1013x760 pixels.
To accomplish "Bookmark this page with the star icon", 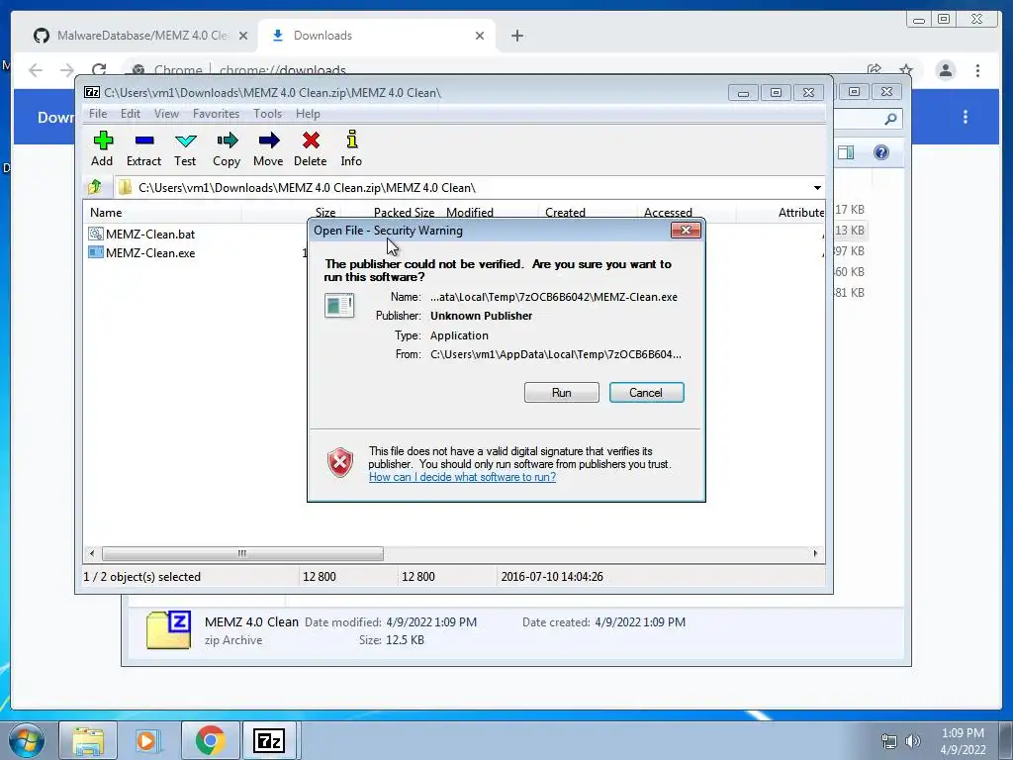I will click(906, 69).
